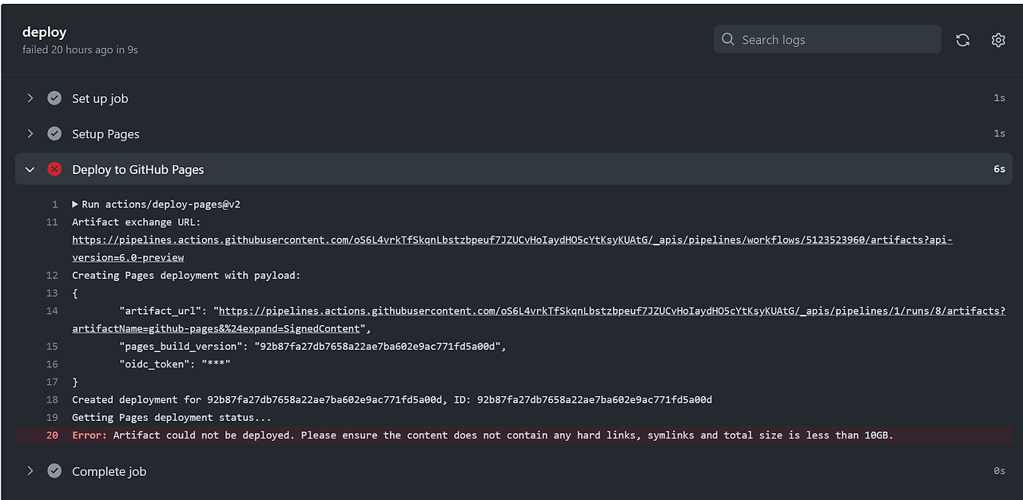Open the workflow settings gear icon
The image size is (1023, 500).
[997, 39]
